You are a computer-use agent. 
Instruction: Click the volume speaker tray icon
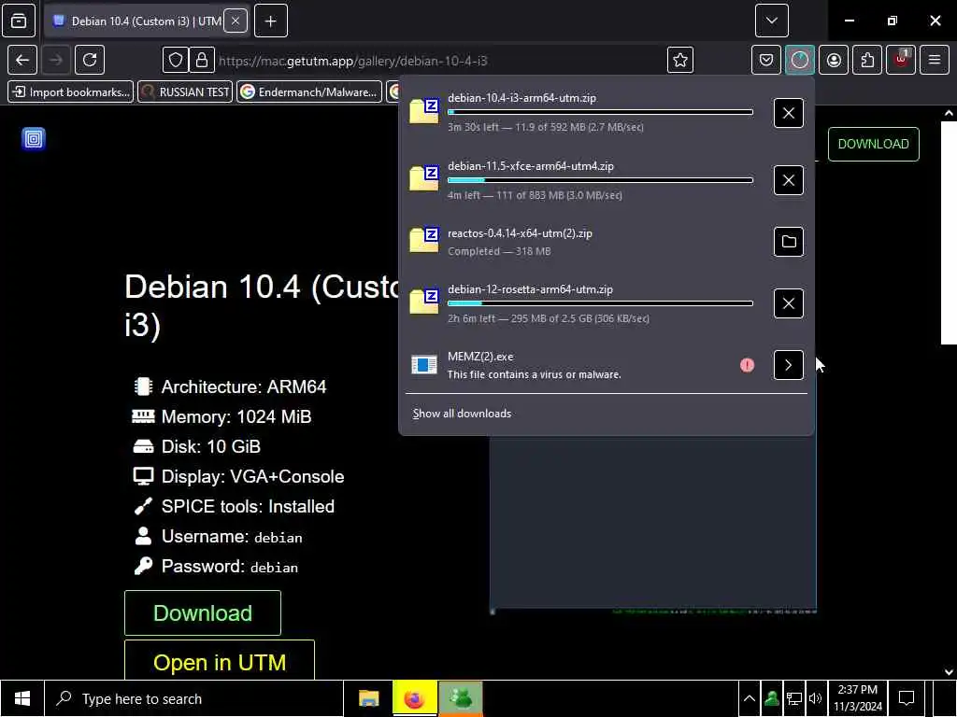(x=815, y=698)
